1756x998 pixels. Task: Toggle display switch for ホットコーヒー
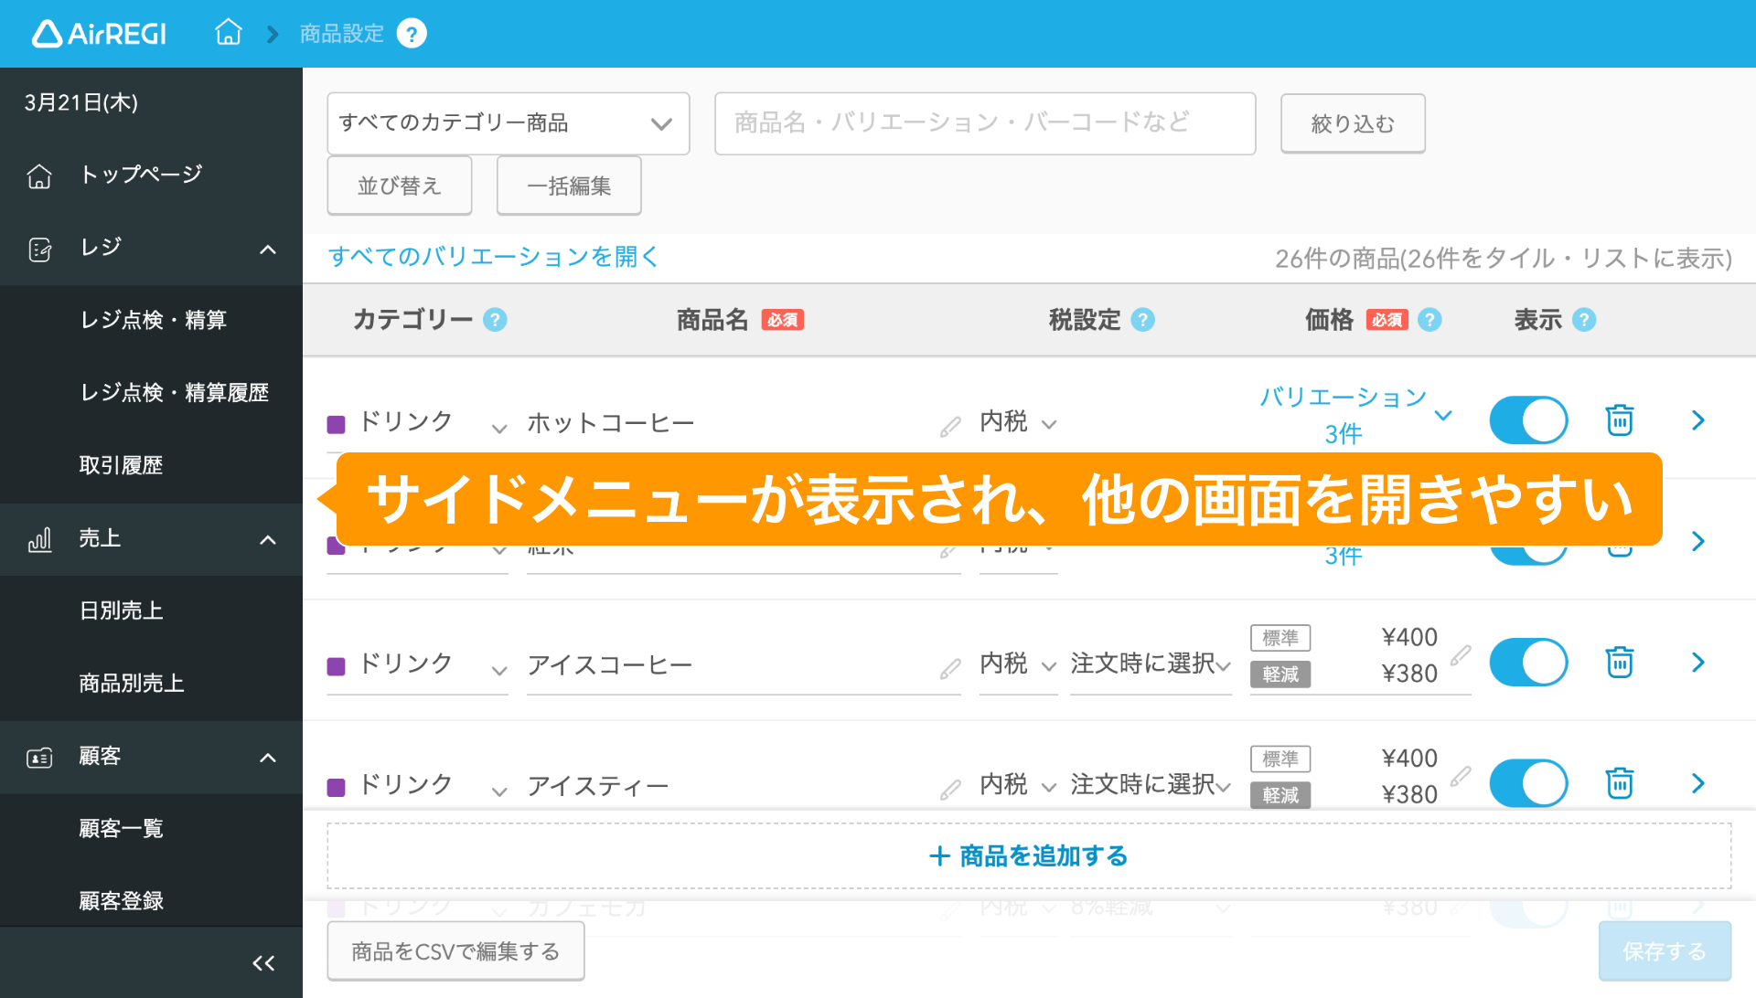coord(1528,420)
